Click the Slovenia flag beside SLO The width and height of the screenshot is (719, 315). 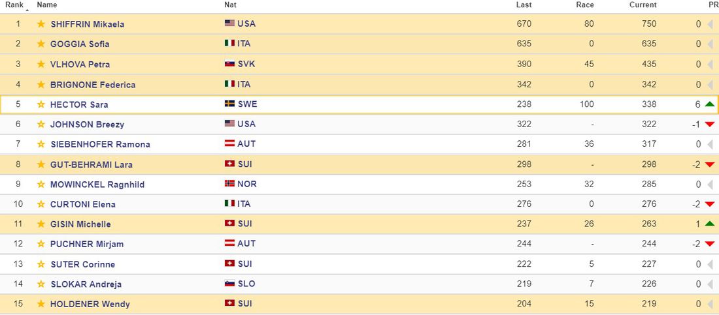tap(229, 284)
